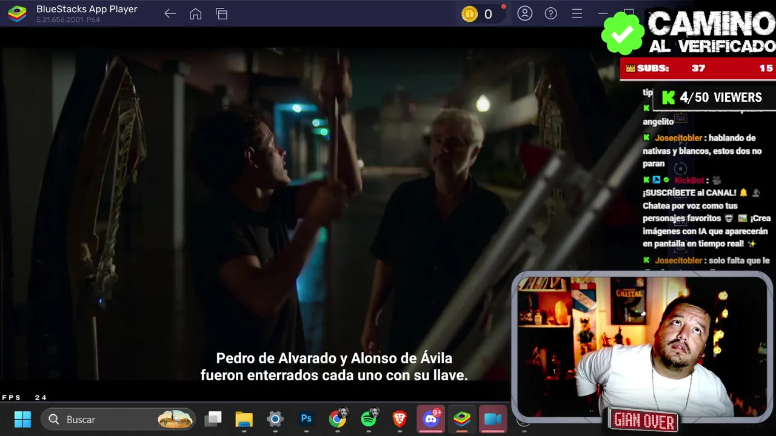Viewport: 776px width, 436px height.
Task: Open the blue video camera app in taskbar
Action: [493, 419]
